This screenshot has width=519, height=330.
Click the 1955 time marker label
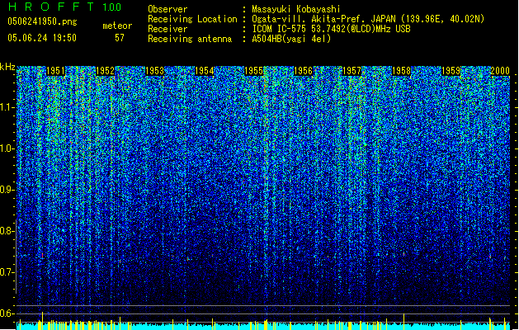(x=253, y=71)
